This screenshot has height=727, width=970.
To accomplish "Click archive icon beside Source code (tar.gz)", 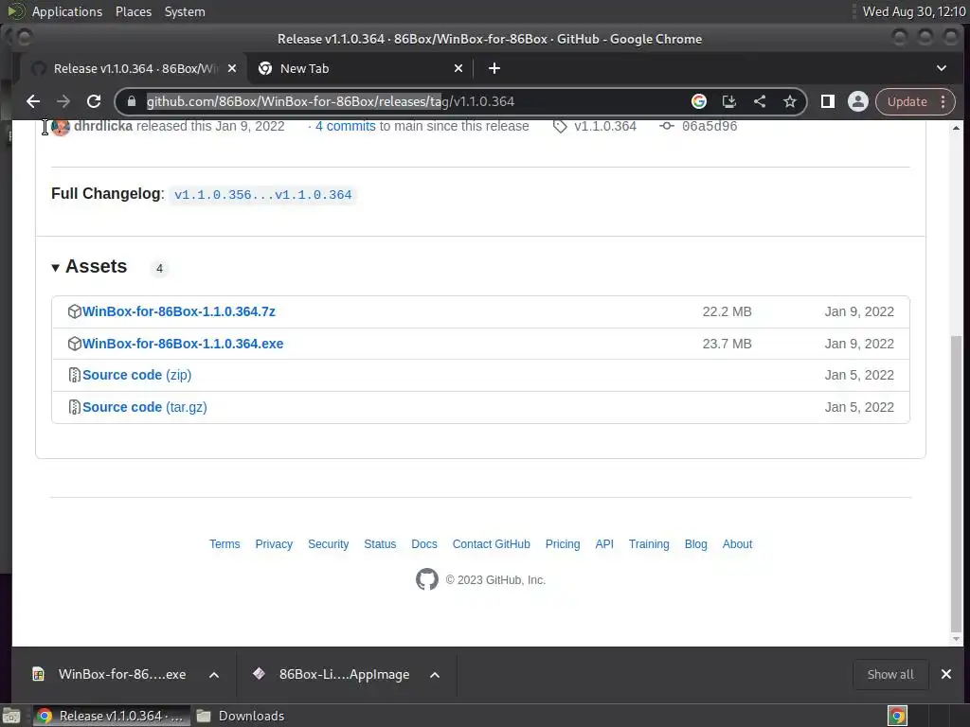I will click(x=74, y=407).
